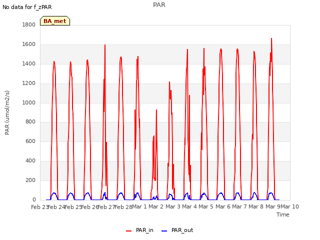Click the low PAR_in peak on Mar 2
The height and width of the screenshot is (240, 320).
coord(153,136)
